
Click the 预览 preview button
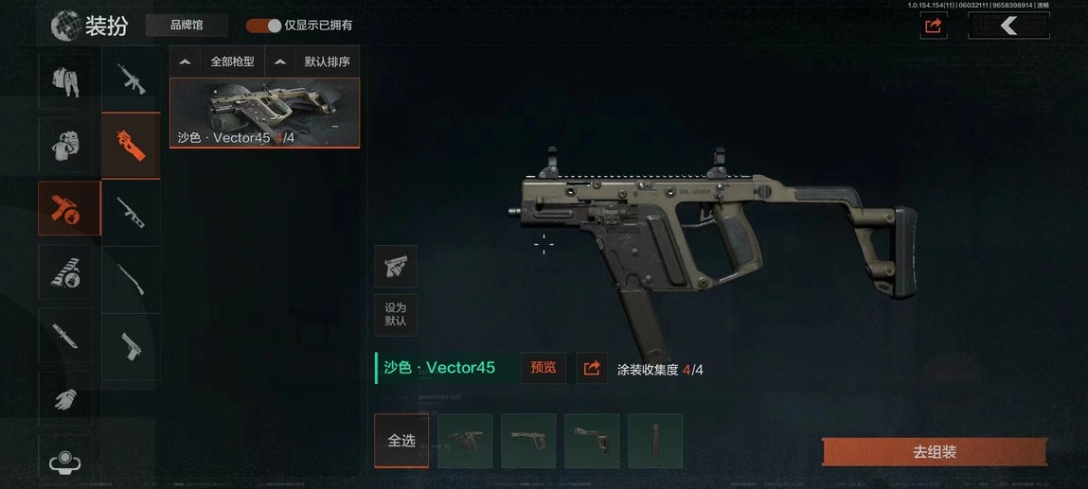[x=544, y=368]
